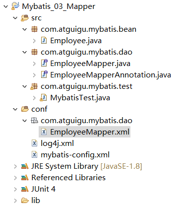Expand the EmployeeMapper.java node
This screenshot has height=207, width=184.
[34, 64]
